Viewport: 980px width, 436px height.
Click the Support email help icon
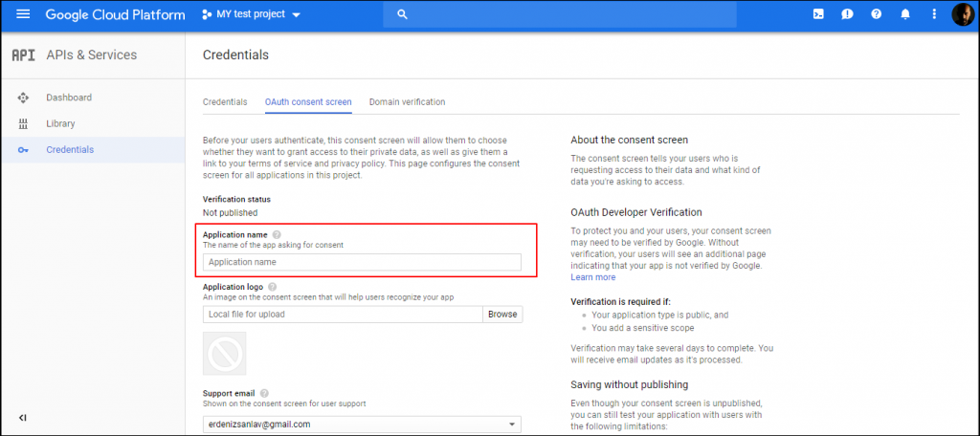pyautogui.click(x=264, y=394)
